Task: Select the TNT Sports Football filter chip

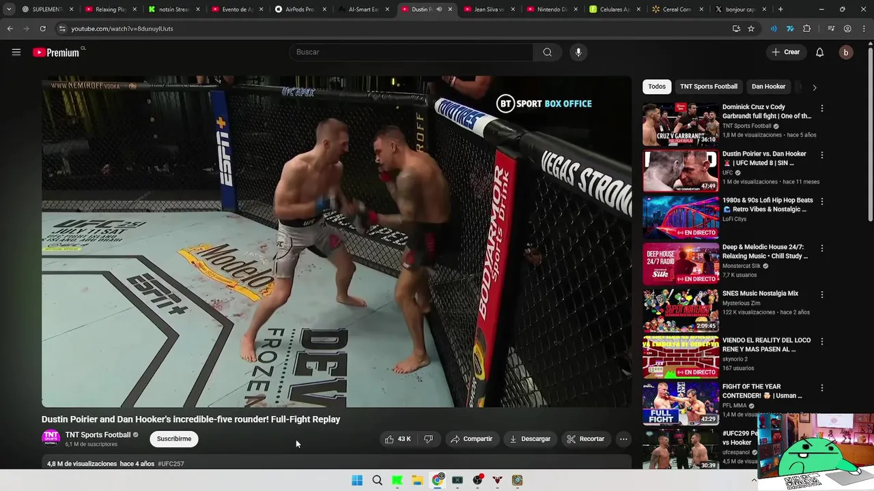Action: click(x=709, y=87)
